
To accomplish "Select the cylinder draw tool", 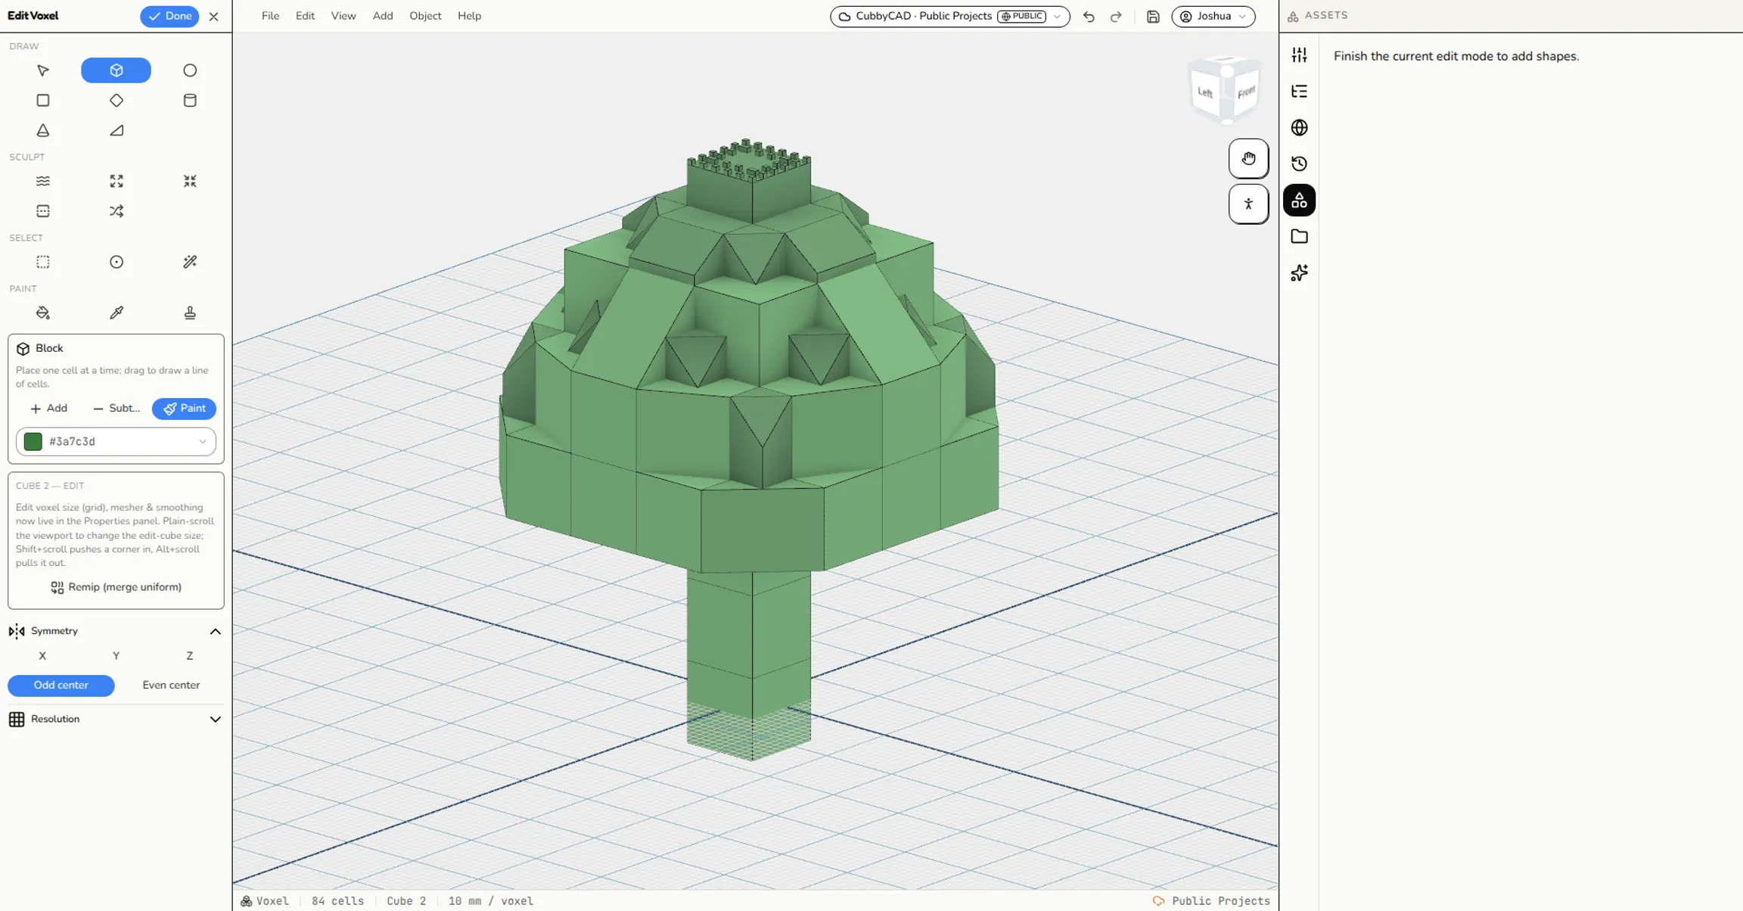I will [x=190, y=101].
